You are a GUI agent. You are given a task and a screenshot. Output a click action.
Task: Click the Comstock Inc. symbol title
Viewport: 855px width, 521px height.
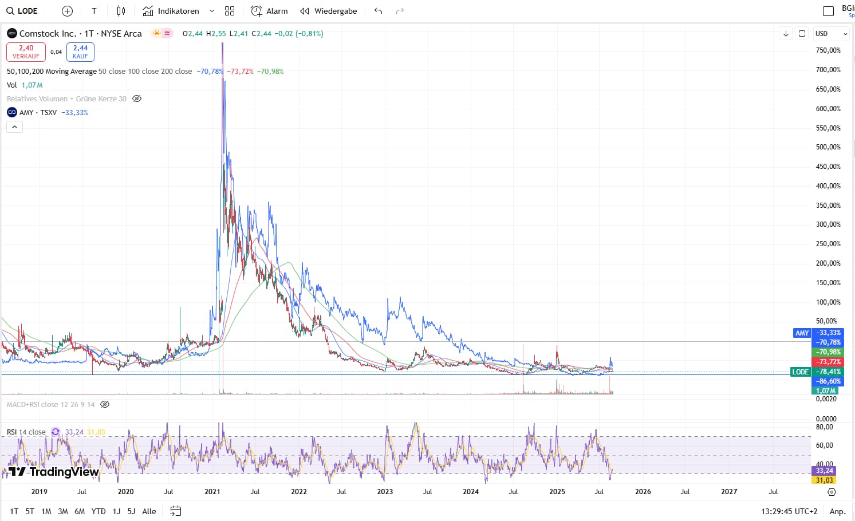pos(80,34)
